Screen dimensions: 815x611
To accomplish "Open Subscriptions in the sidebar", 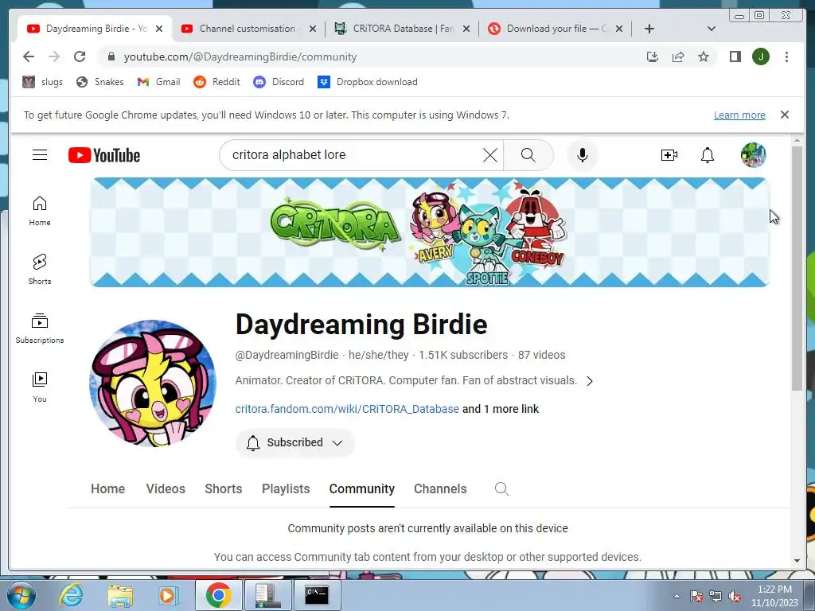I will point(40,329).
